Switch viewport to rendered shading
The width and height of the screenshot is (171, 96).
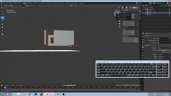138,8
